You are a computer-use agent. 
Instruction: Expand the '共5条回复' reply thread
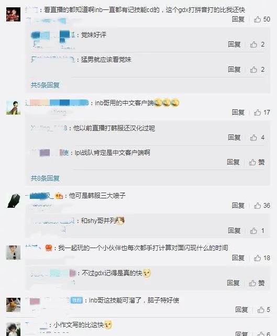45,85
